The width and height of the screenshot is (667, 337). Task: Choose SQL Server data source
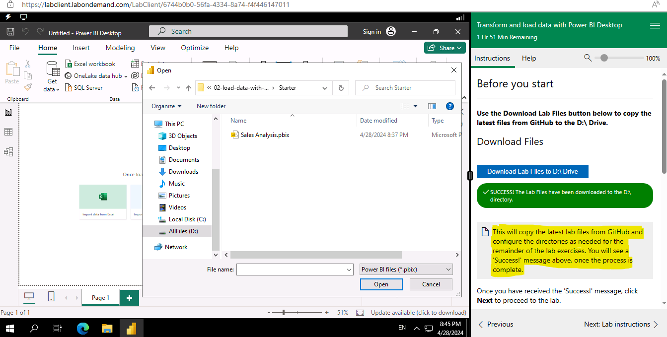(84, 88)
